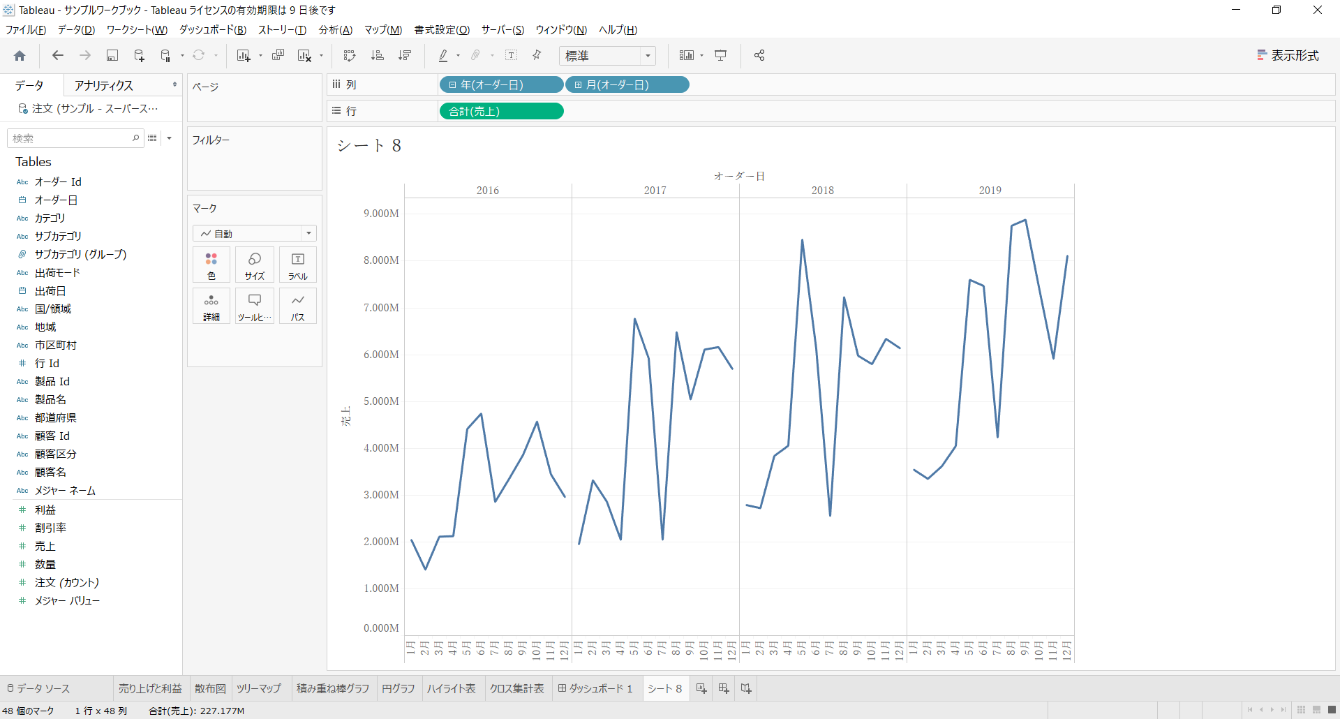This screenshot has width=1340, height=719.
Task: Switch to the アナリティクス pane tab
Action: (x=104, y=85)
